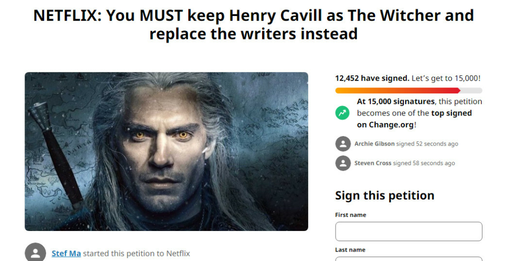Click Archie Gibson's avatar icon
Image resolution: width=513 pixels, height=261 pixels.
point(343,144)
